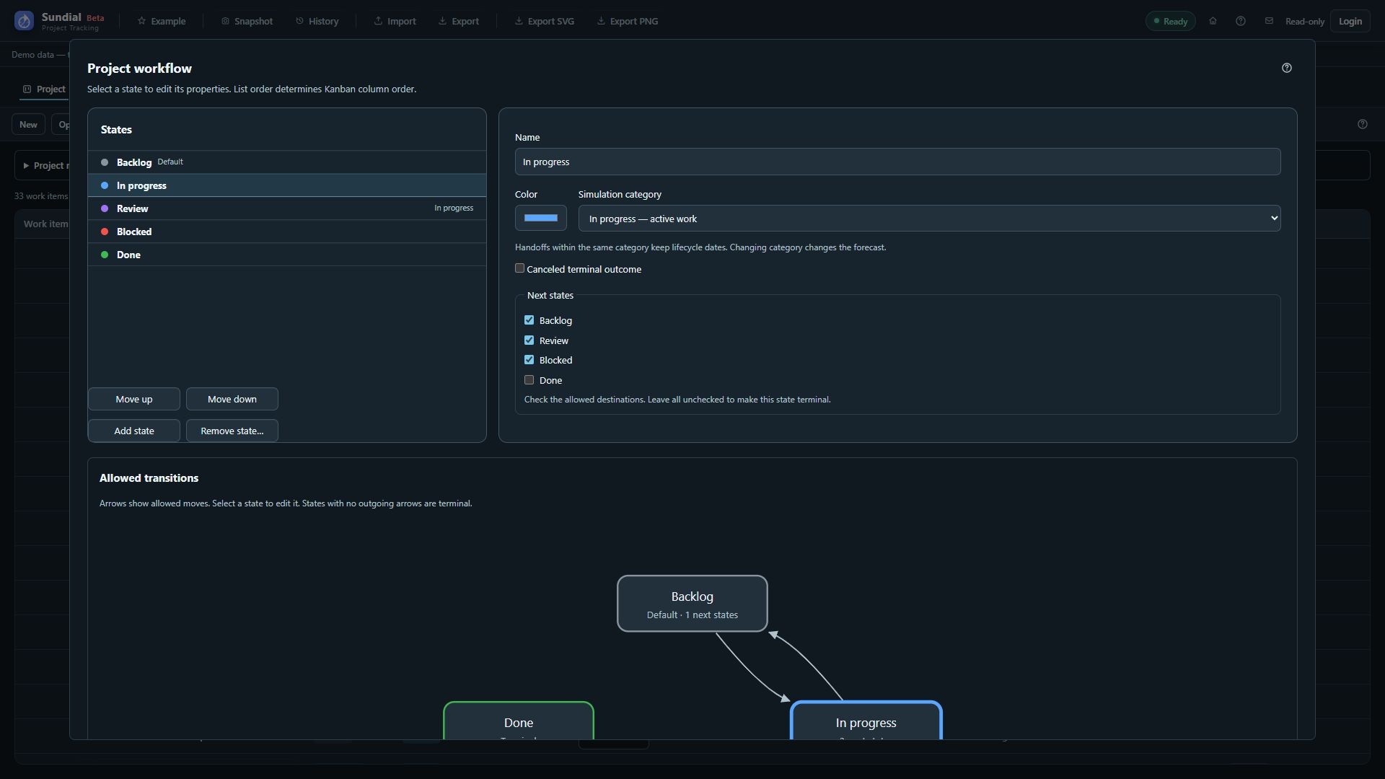The width and height of the screenshot is (1385, 779).
Task: Click the Move down button
Action: 232,399
